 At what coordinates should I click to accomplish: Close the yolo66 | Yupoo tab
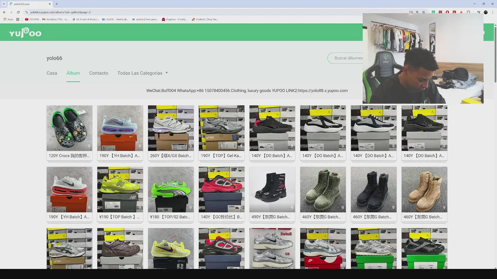pyautogui.click(x=50, y=4)
